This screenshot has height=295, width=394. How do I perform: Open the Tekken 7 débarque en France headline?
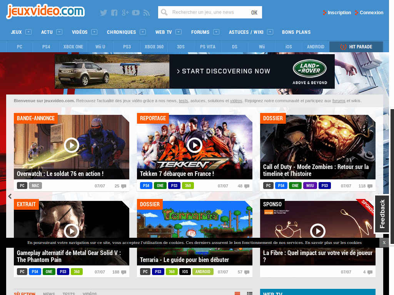[x=177, y=174]
